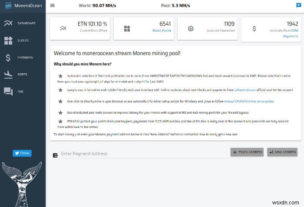304x207 pixels.
Task: Open the Ports menu item
Action: [x=23, y=75]
